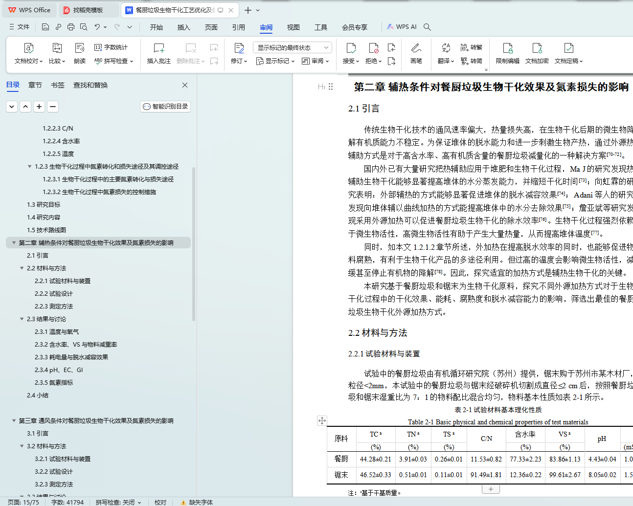This screenshot has height=506, width=633.
Task: Click the down chevron button in outline pane
Action: (12, 106)
